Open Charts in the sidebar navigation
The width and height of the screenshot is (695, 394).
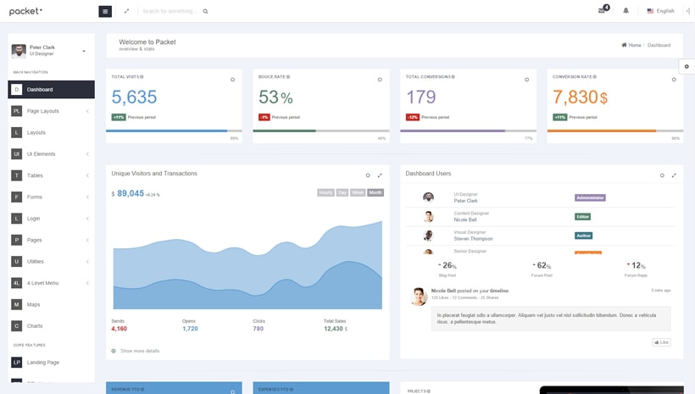(34, 325)
